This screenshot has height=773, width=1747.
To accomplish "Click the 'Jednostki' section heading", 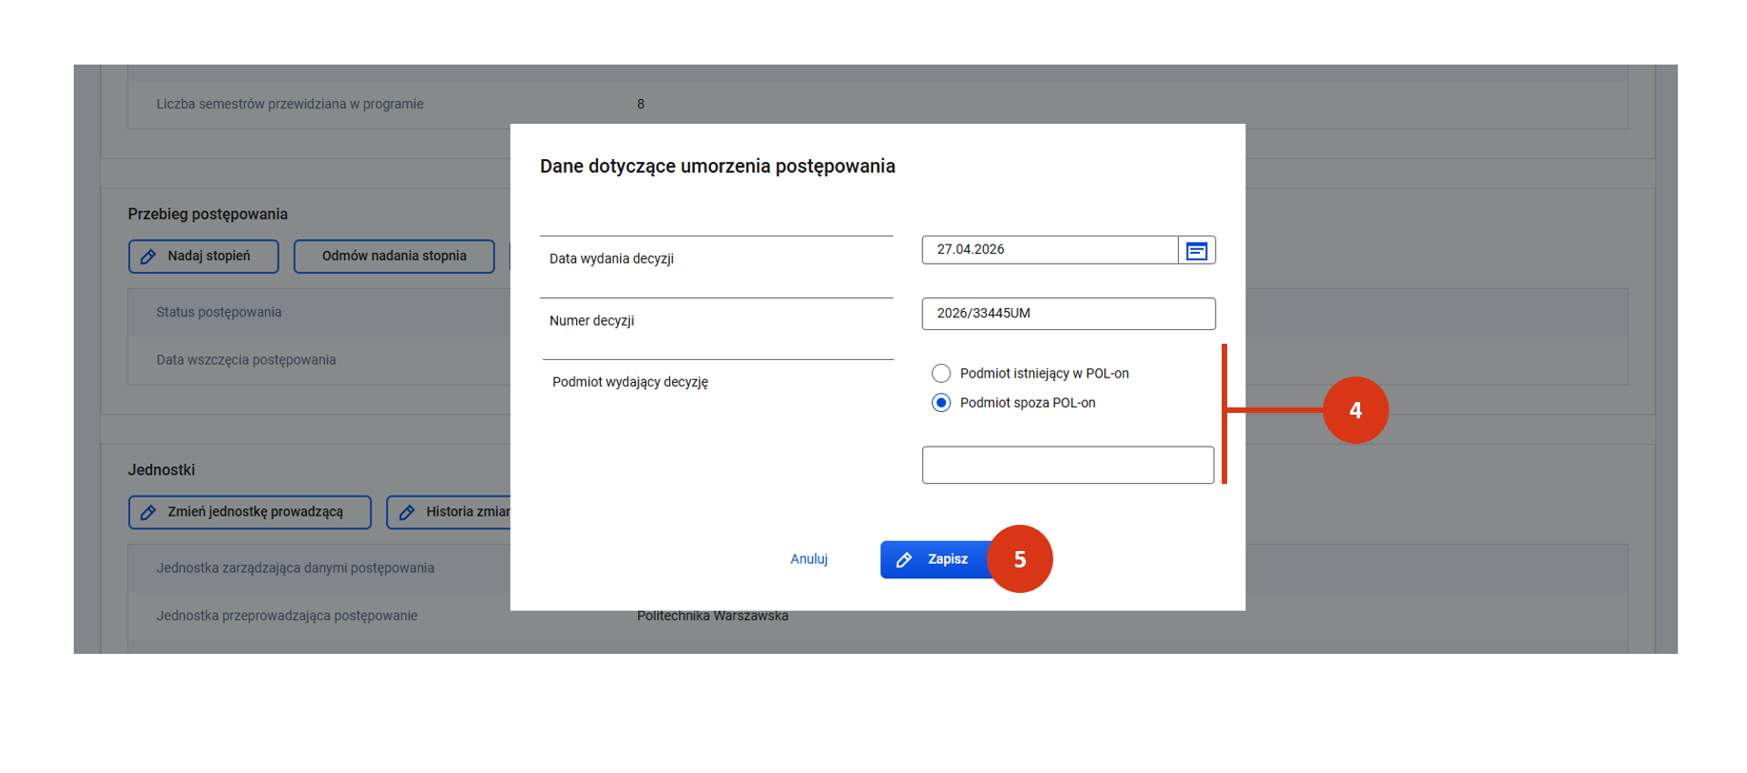I will tap(161, 470).
